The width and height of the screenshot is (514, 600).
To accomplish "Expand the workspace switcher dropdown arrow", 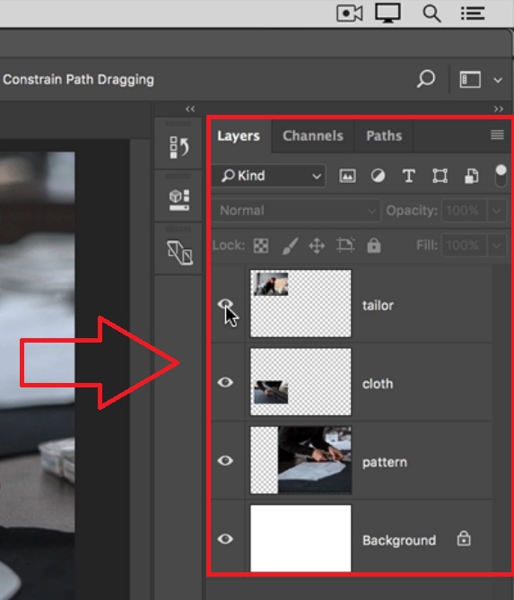I will point(498,80).
